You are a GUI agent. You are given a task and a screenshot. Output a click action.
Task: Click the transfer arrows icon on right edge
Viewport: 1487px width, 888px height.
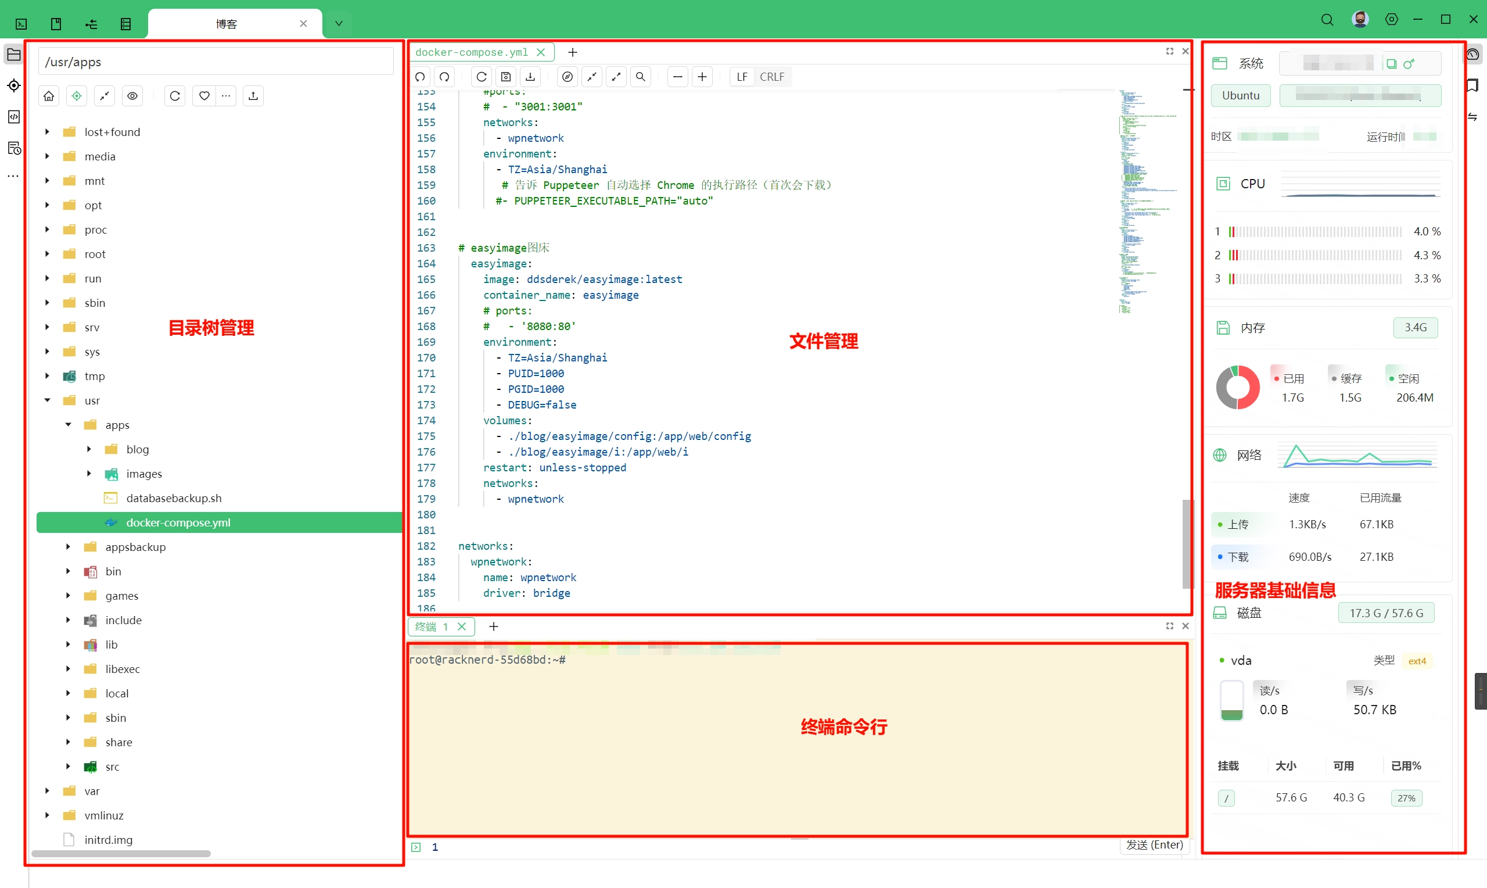coord(1472,117)
